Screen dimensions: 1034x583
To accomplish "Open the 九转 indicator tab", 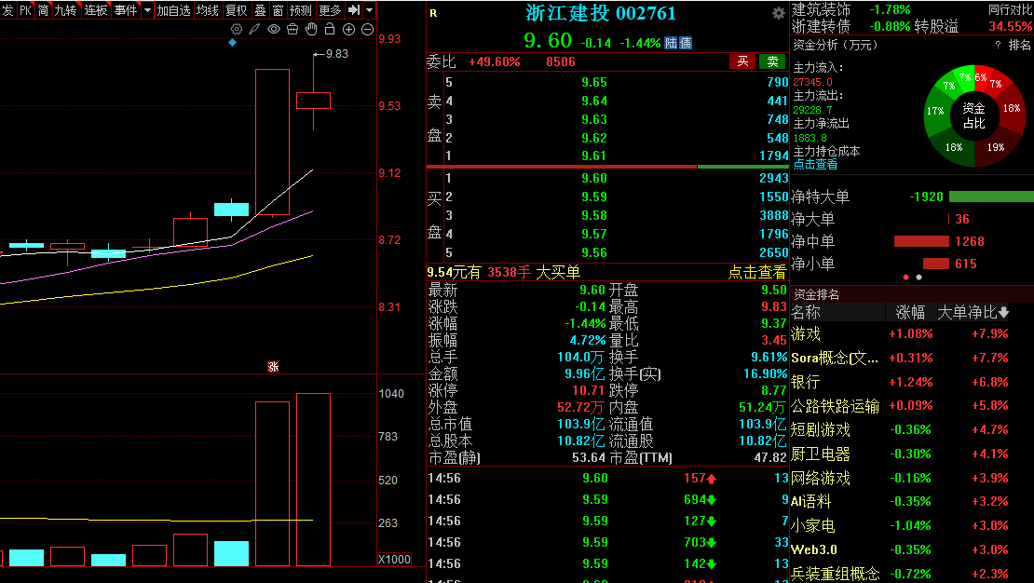I will [65, 10].
